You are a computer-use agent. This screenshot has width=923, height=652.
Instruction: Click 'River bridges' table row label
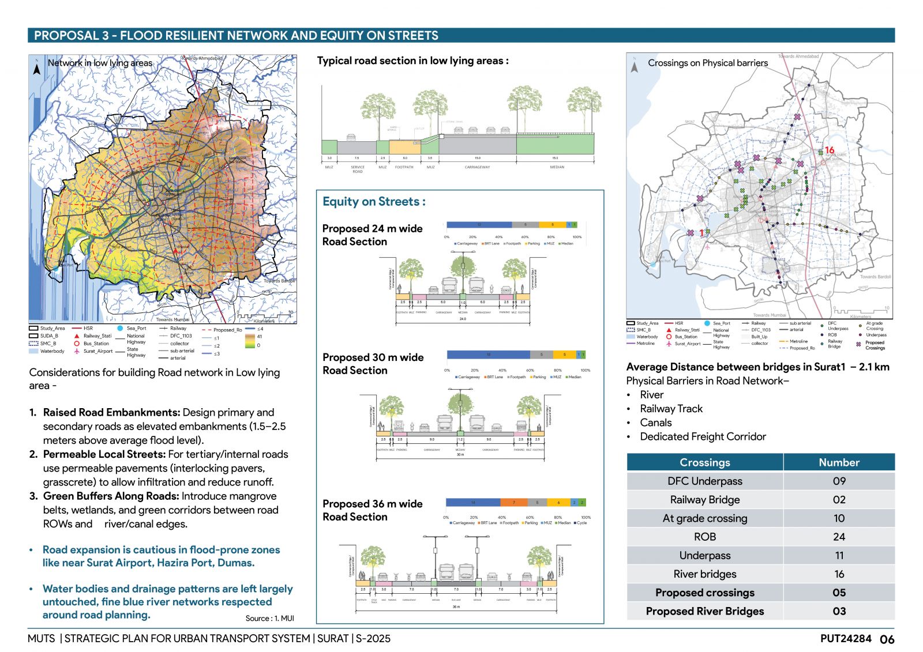[705, 574]
